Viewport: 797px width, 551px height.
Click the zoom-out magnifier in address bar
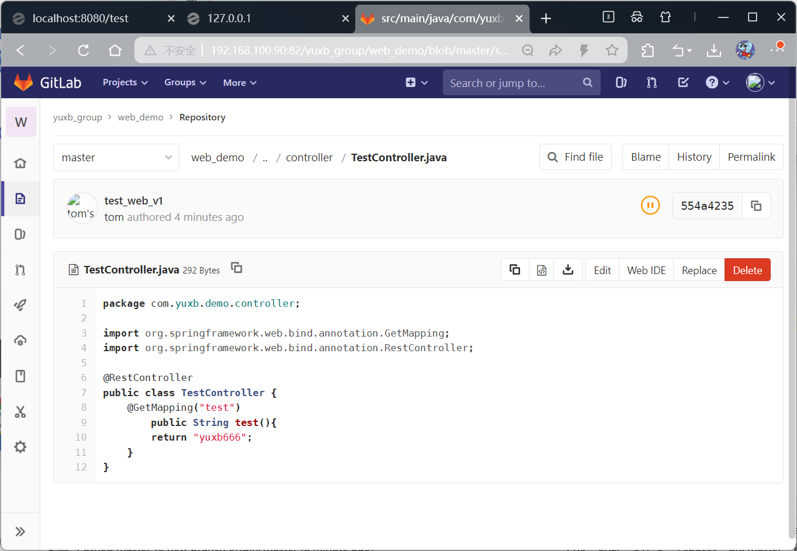pyautogui.click(x=528, y=50)
